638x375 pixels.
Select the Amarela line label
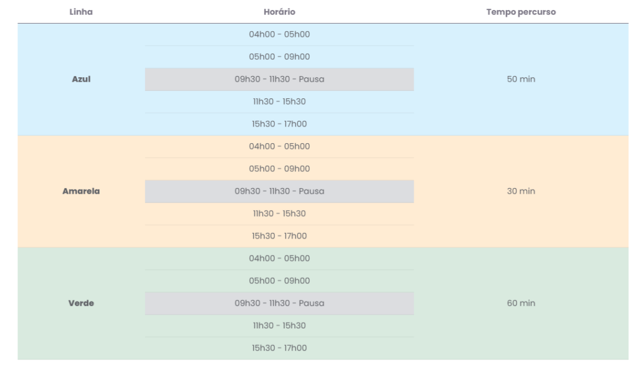pos(81,191)
